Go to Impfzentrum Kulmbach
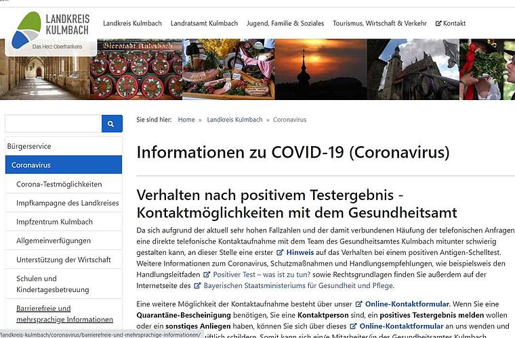 pyautogui.click(x=54, y=222)
